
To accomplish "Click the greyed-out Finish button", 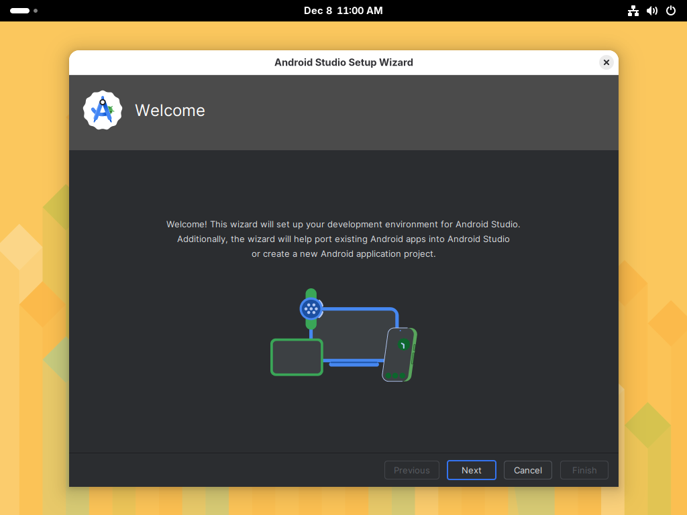I will pos(584,470).
